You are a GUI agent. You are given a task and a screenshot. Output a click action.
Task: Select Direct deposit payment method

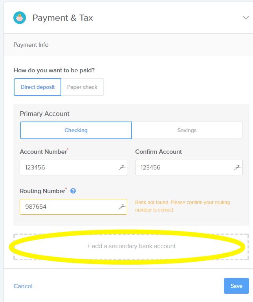click(37, 87)
